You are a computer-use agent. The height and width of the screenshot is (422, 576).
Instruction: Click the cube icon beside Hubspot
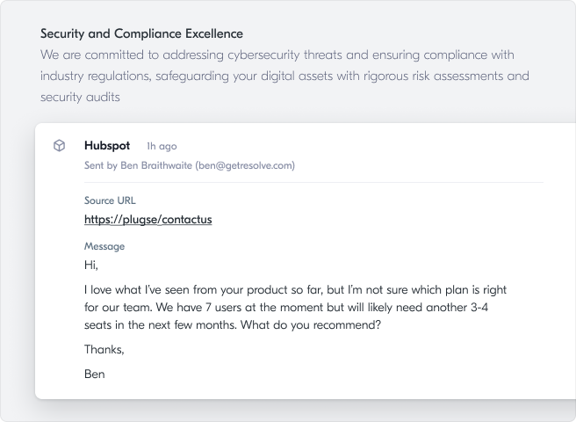point(59,145)
